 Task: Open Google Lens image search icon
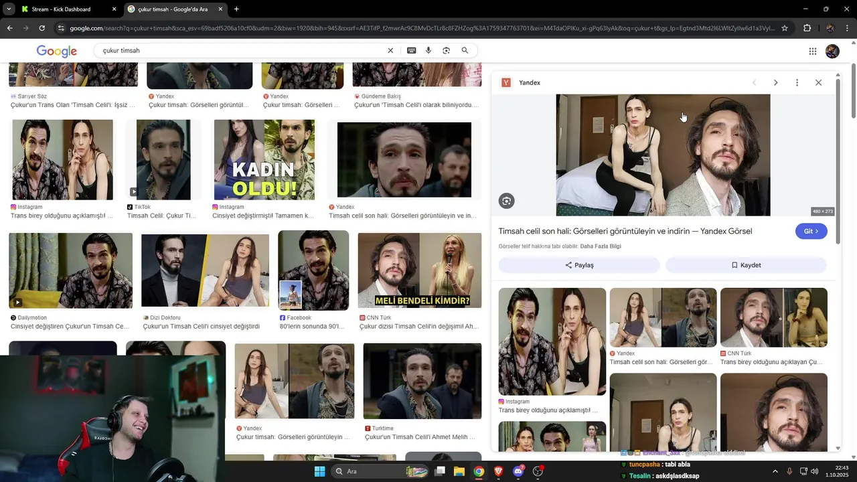(447, 51)
